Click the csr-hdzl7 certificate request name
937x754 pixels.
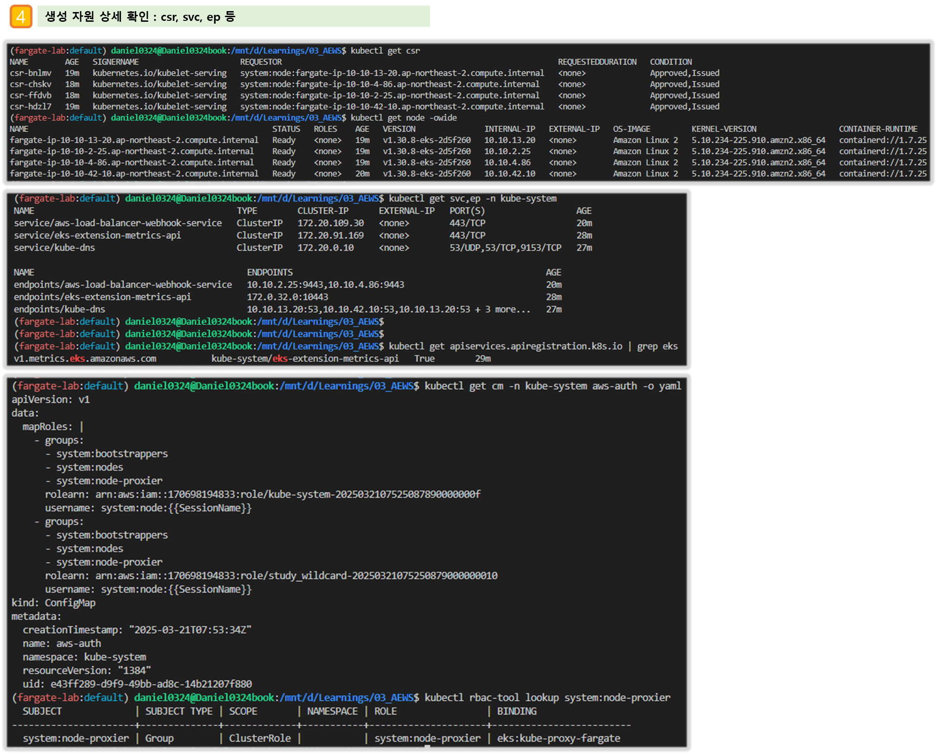tap(31, 107)
